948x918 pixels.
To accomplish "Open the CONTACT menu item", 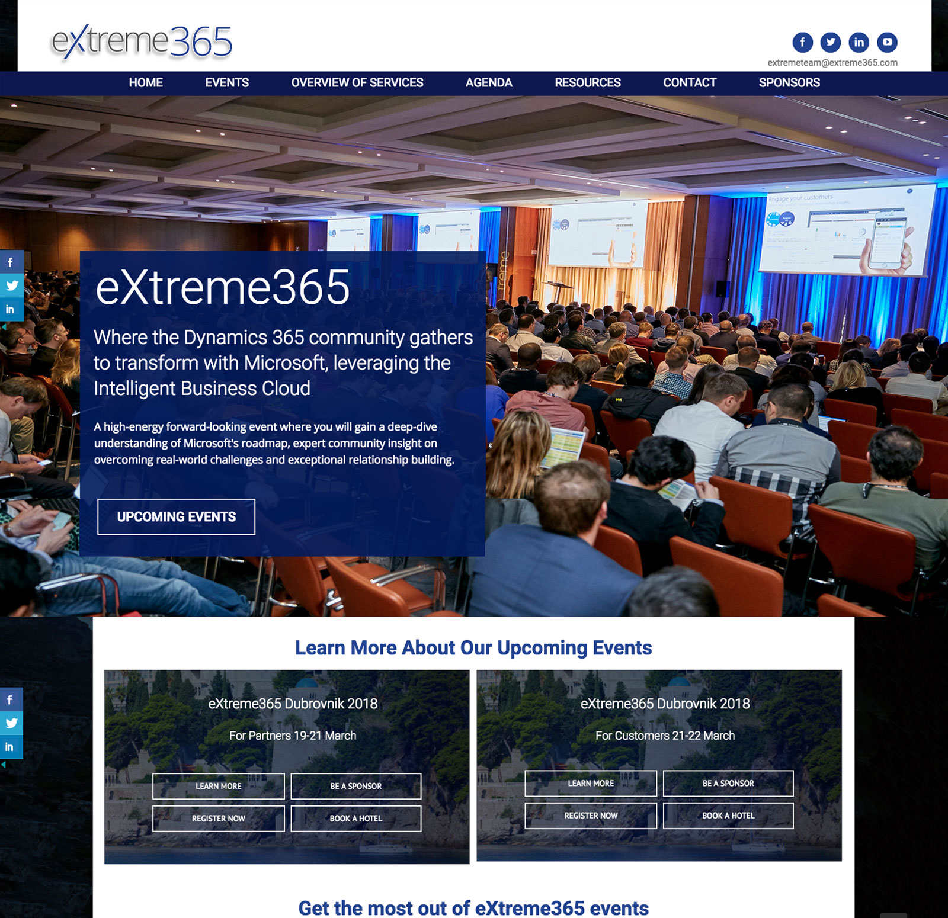I will point(690,83).
